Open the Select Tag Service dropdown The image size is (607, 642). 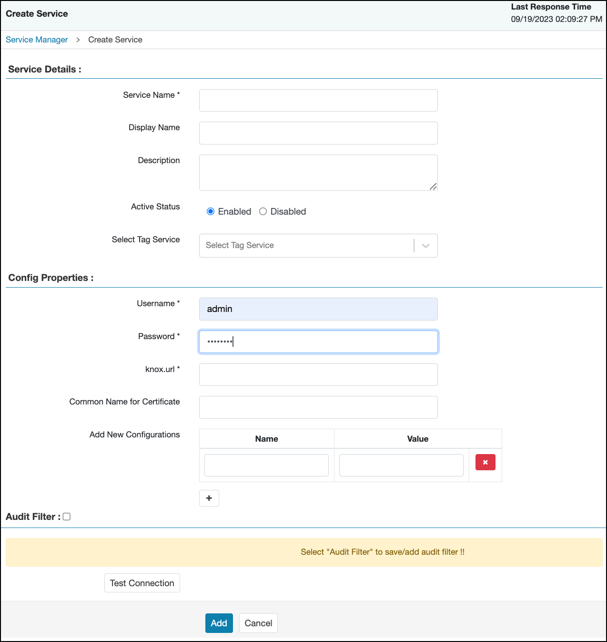306,246
